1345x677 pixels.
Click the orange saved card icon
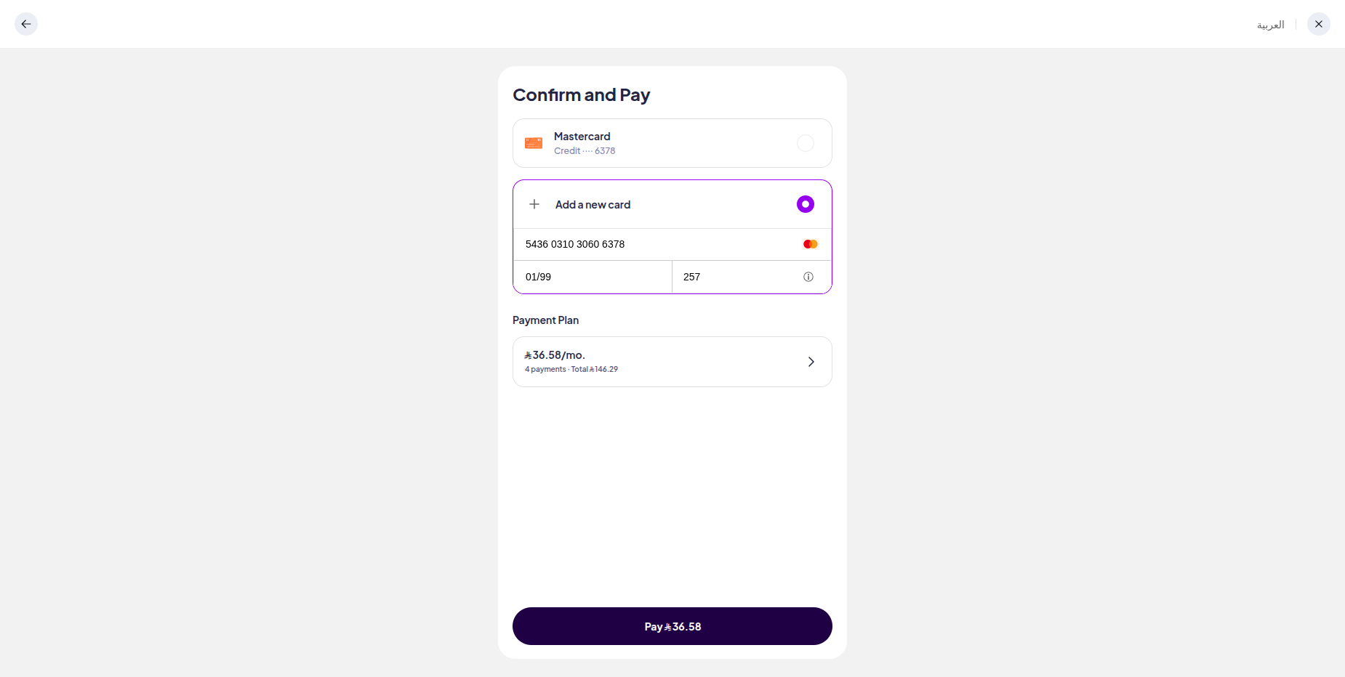coord(534,143)
